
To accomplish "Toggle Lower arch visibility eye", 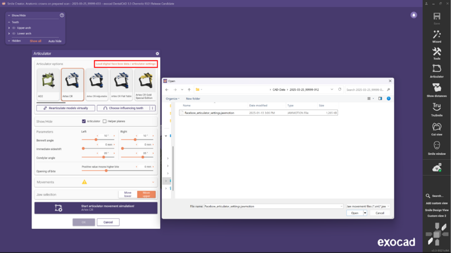I will [14, 34].
